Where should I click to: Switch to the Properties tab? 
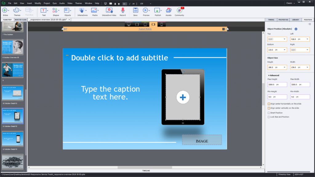[283, 20]
